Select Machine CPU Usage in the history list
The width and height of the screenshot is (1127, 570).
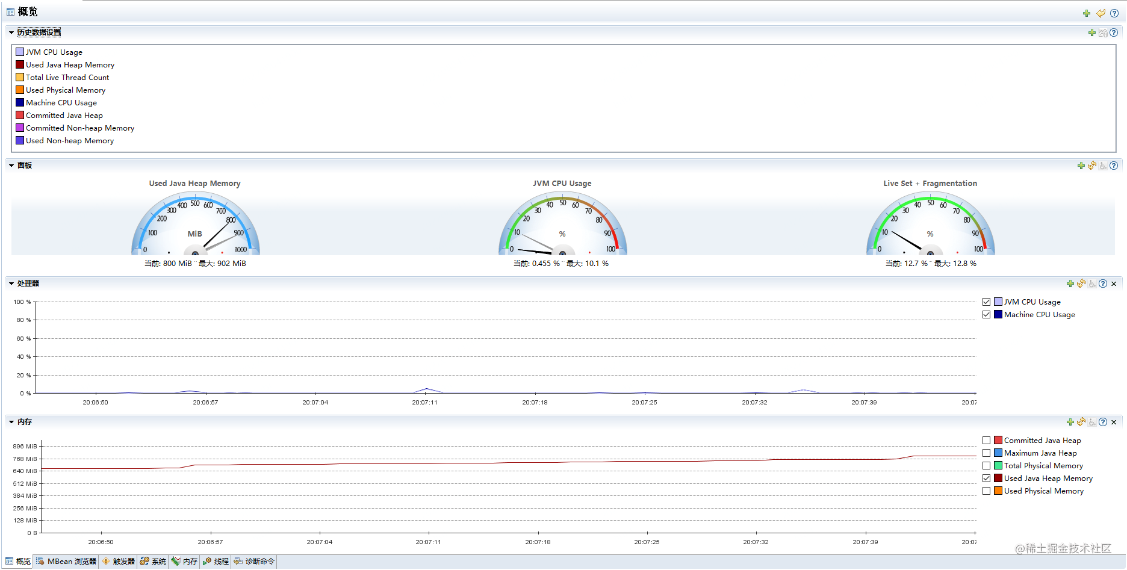pos(61,103)
